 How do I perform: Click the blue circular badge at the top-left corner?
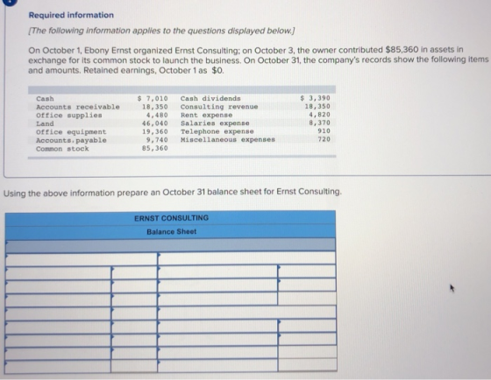click(x=10, y=2)
